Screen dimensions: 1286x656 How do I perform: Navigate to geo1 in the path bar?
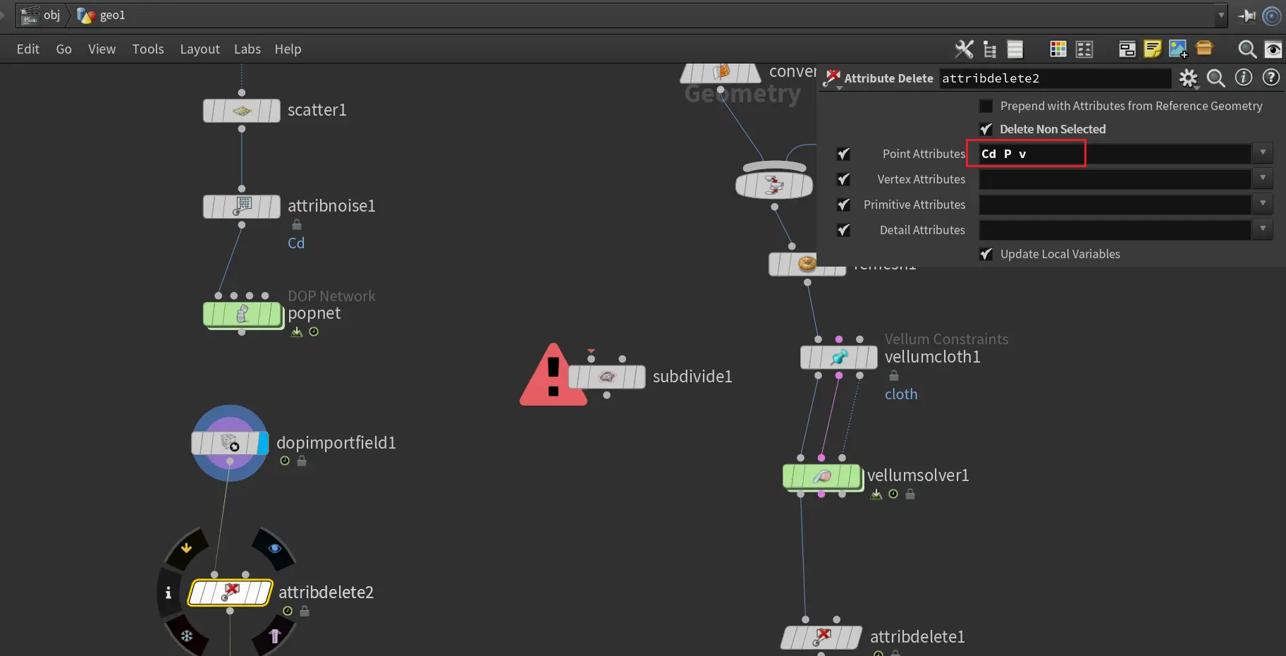[101, 16]
